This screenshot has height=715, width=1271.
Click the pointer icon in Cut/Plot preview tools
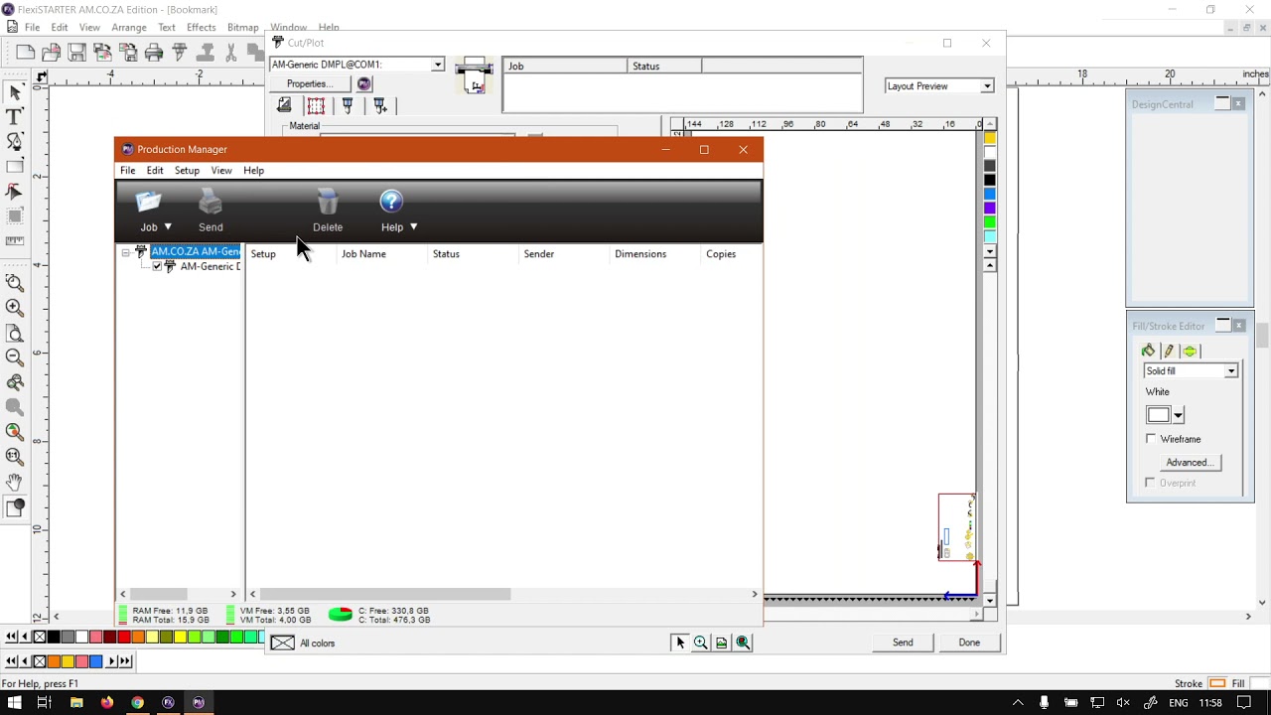click(x=680, y=643)
